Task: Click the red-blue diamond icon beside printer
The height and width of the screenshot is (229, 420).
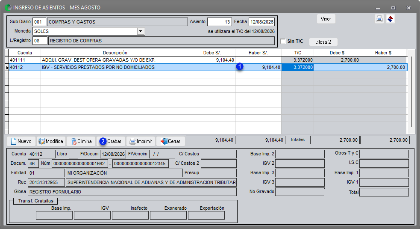Action: 391,19
